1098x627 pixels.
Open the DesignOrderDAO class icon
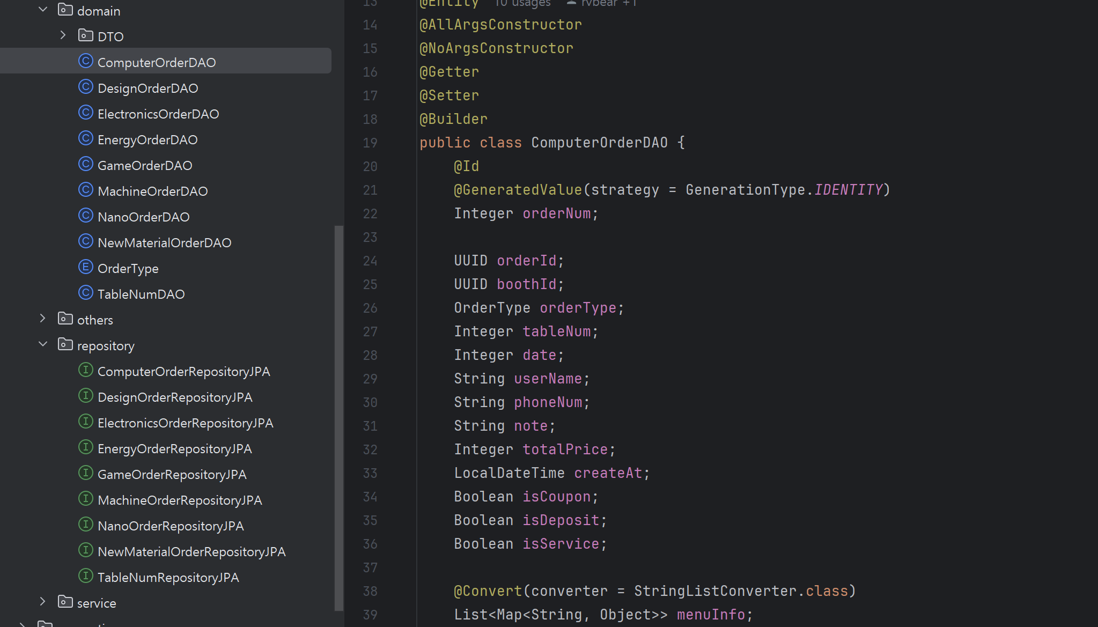point(85,87)
